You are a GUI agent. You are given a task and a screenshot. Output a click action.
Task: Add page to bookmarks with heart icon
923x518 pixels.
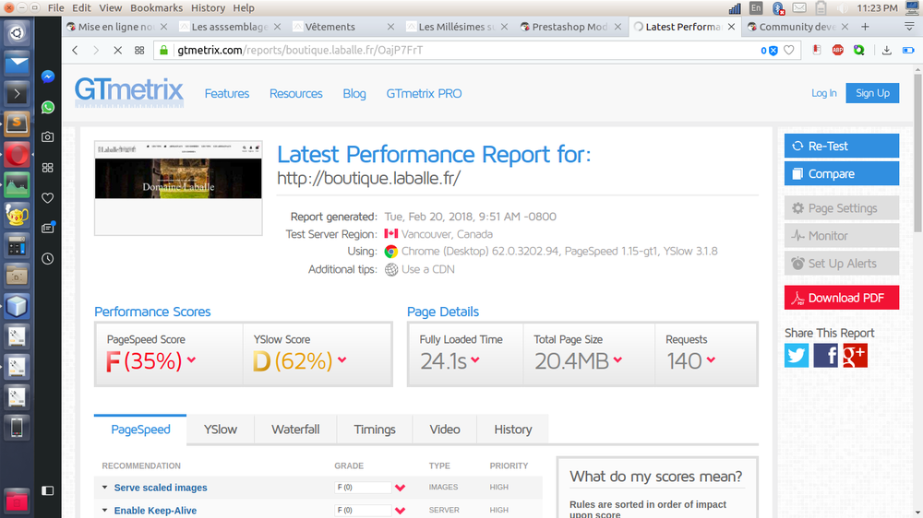[789, 51]
